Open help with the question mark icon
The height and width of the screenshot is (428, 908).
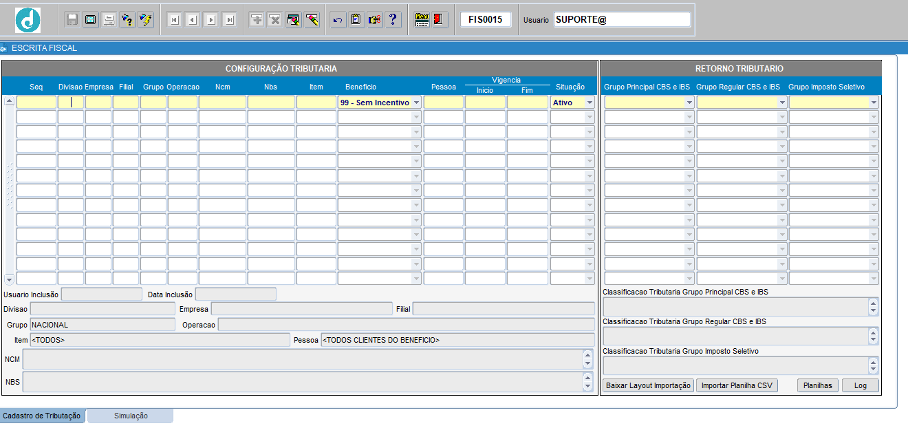point(393,20)
